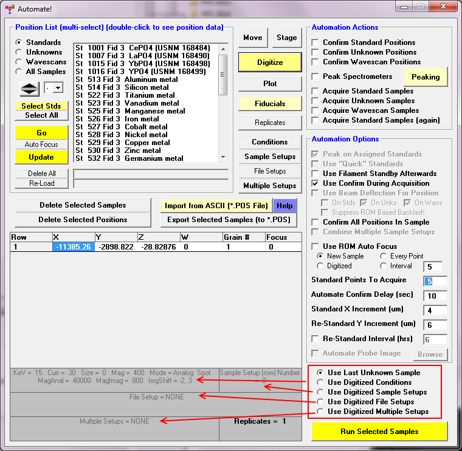This screenshot has width=462, height=451.
Task: Click Run Selected Samples button
Action: click(x=379, y=432)
